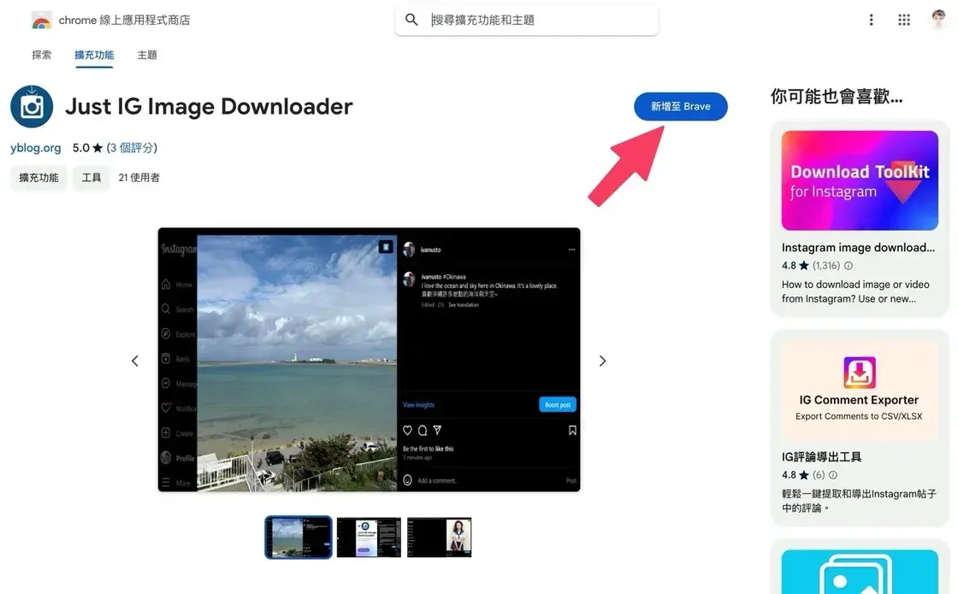Open the Instagram image download... extension title

(x=858, y=247)
